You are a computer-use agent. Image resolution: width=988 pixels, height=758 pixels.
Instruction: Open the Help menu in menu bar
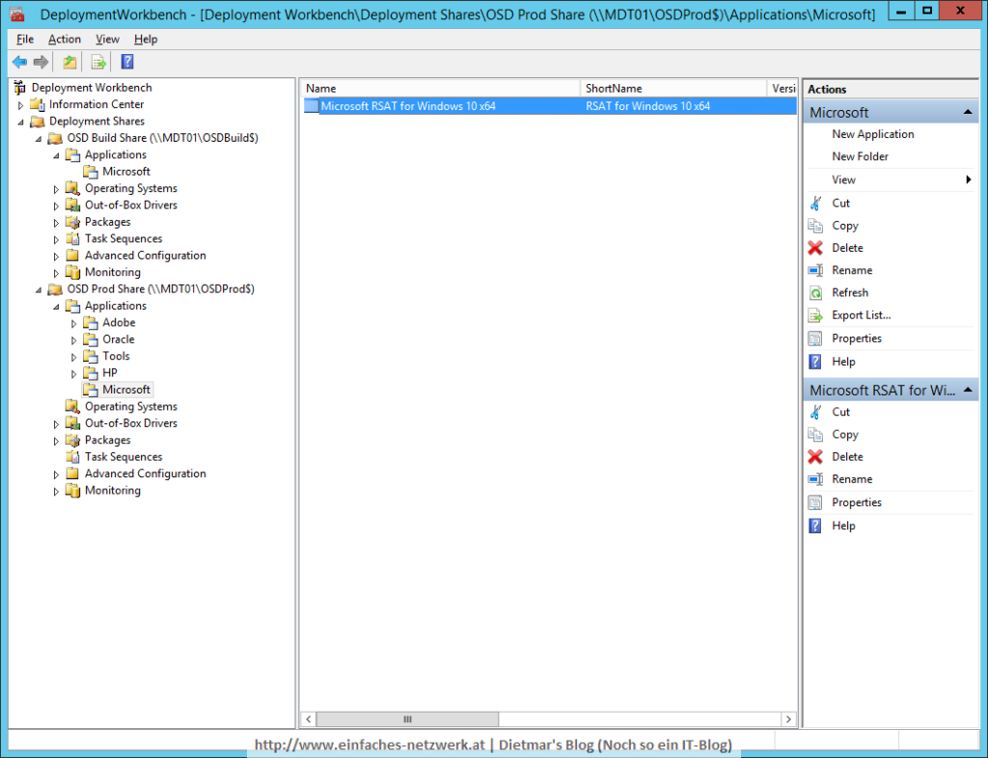click(146, 39)
